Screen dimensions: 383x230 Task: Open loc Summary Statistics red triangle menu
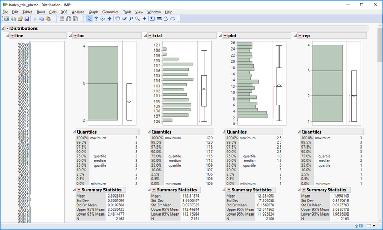(79, 190)
